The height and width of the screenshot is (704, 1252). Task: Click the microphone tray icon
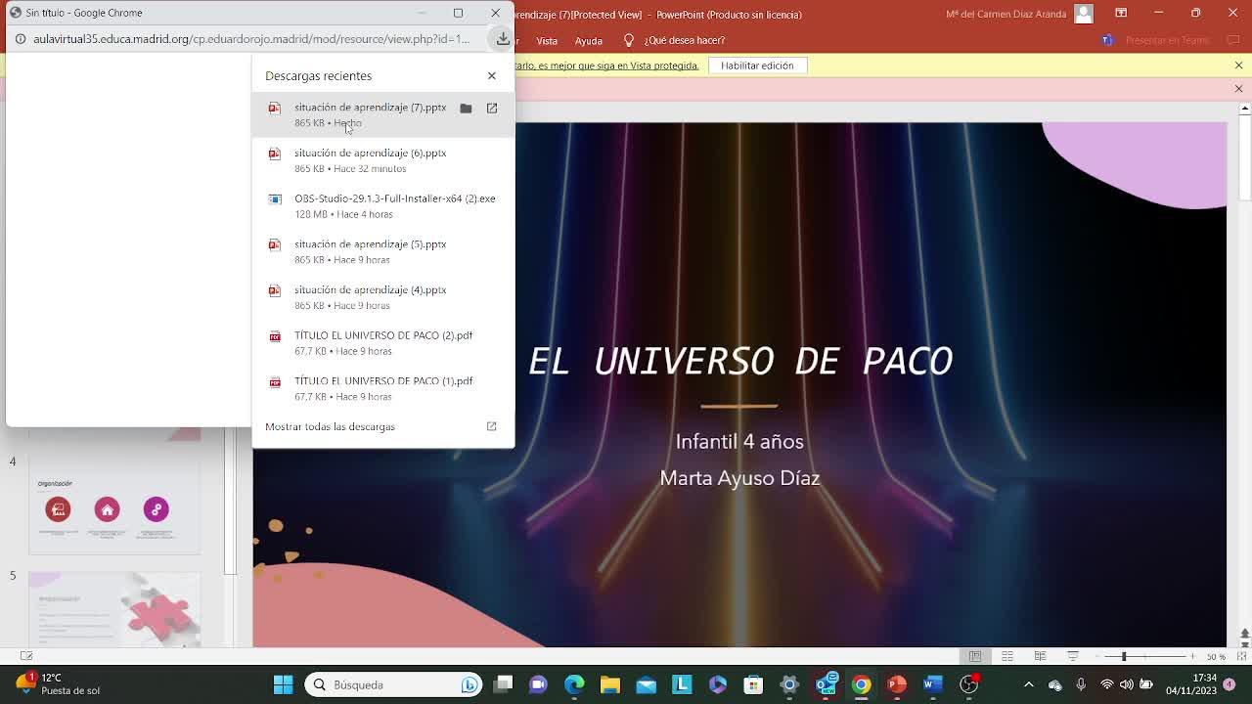(1081, 684)
